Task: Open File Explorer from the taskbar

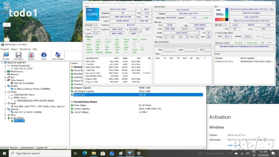Action: [94, 153]
